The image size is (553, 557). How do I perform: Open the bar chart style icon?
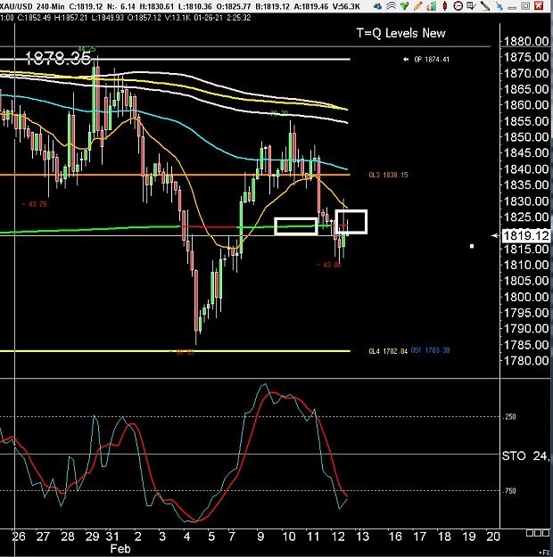pyautogui.click(x=431, y=5)
